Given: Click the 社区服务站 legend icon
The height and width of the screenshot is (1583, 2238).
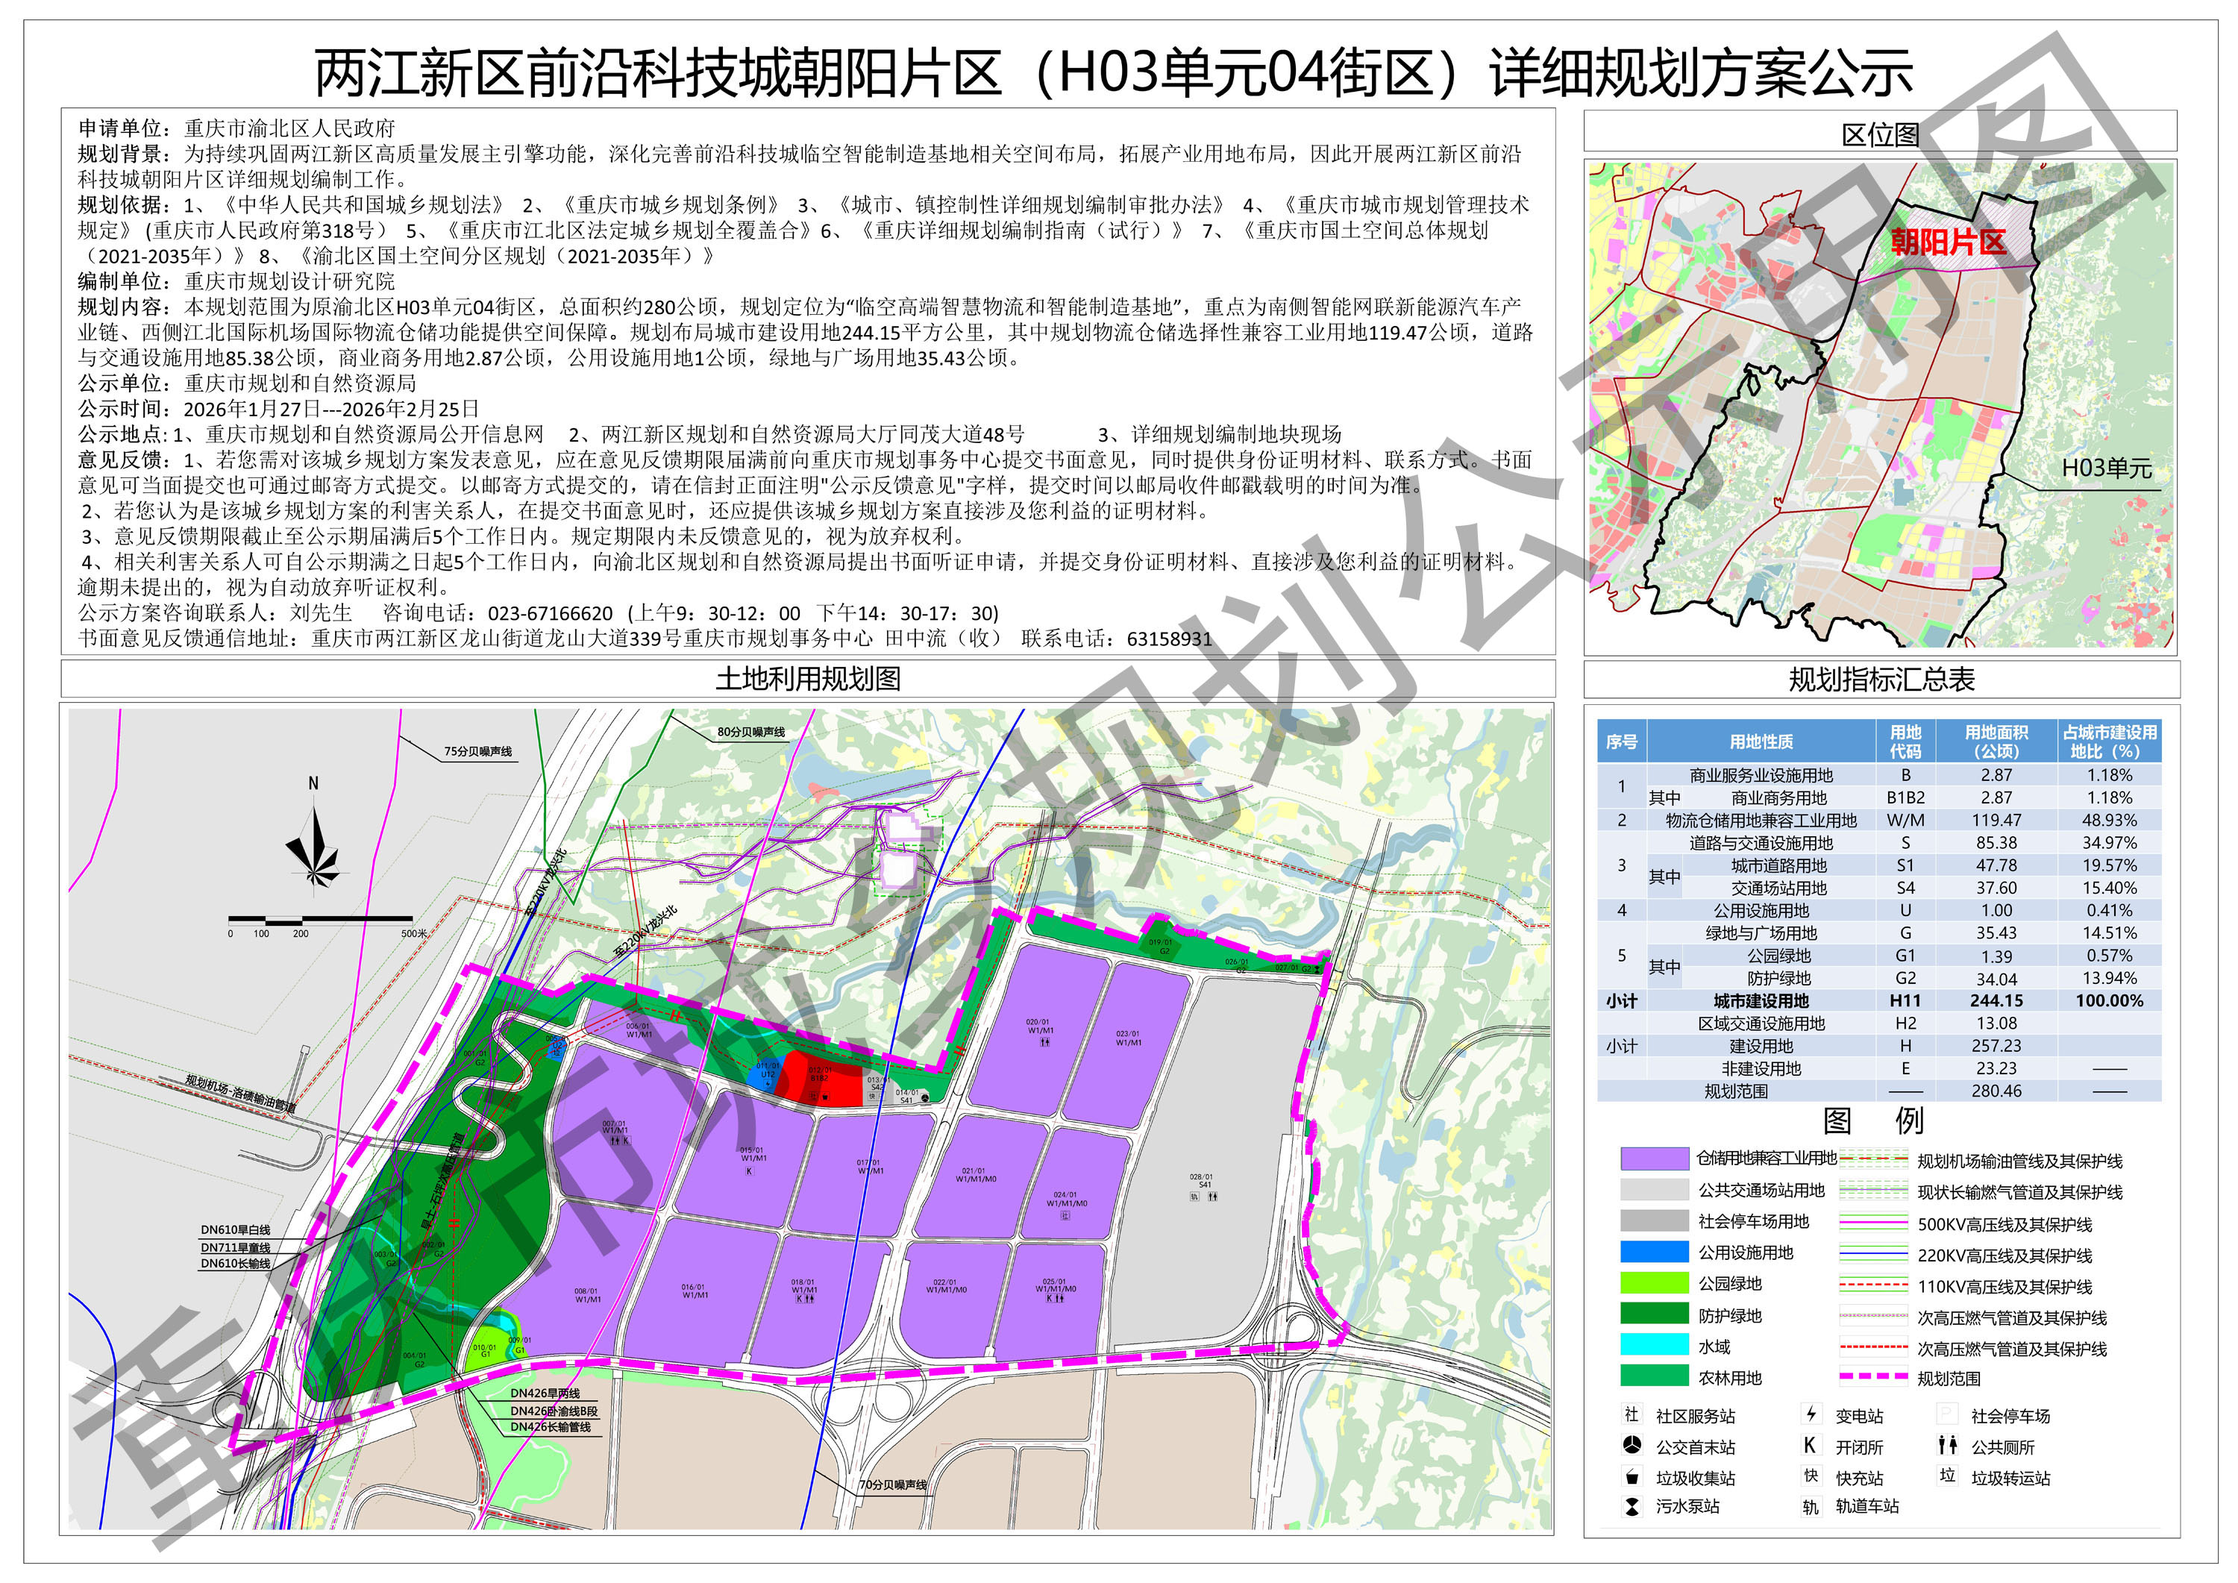Looking at the screenshot, I should point(1632,1414).
